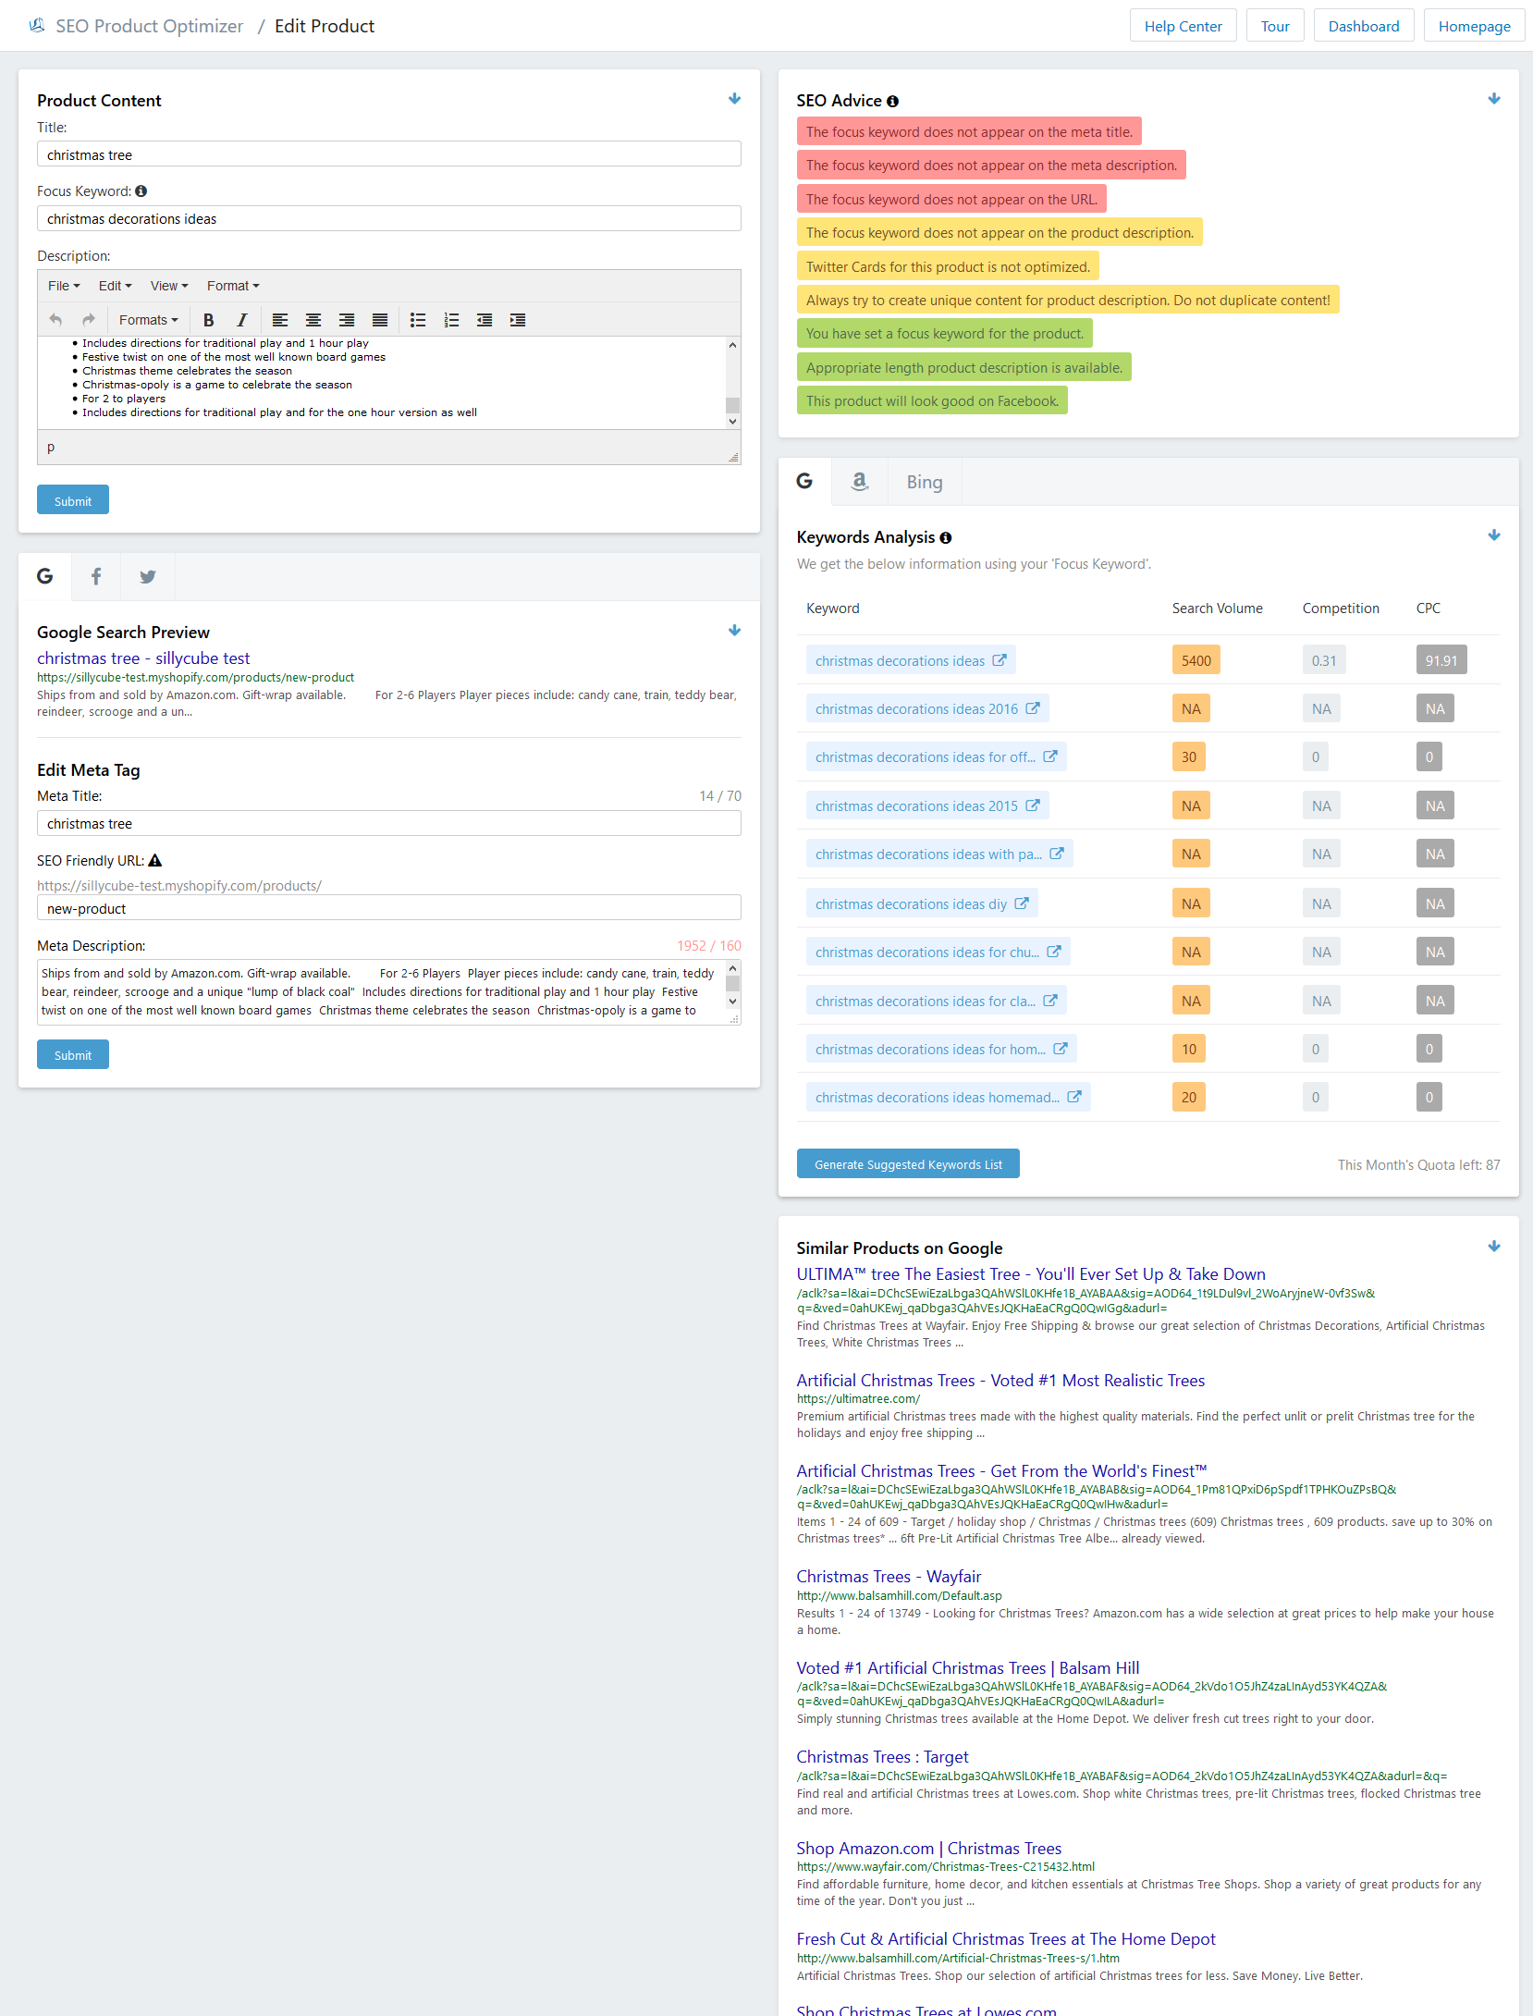Collapse the Similar Products on Google panel
1533x2016 pixels.
click(1494, 1247)
